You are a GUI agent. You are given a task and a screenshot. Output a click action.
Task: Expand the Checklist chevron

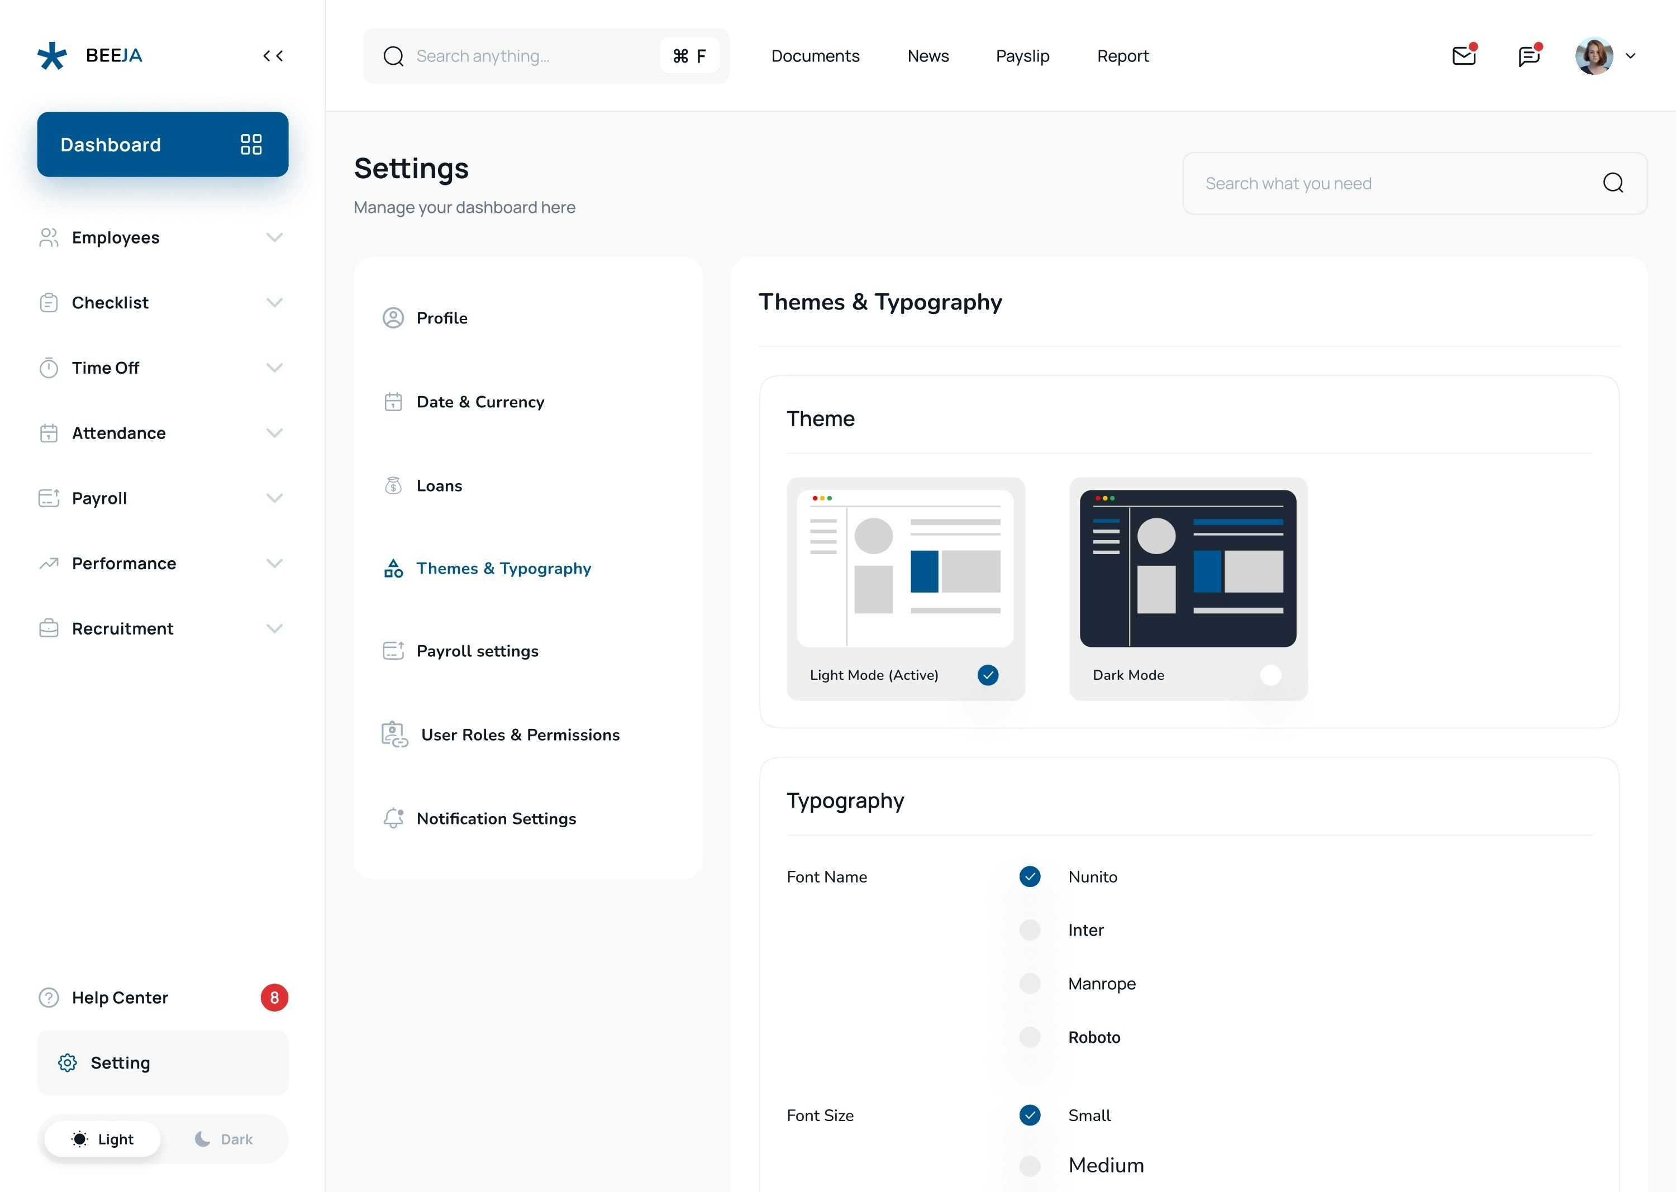(x=274, y=302)
